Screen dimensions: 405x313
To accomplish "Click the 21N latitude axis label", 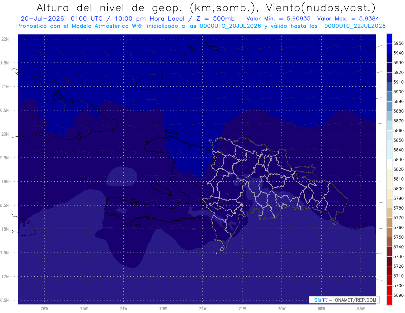I will (5, 86).
